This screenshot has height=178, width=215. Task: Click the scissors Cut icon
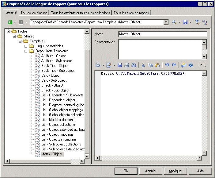[143, 65]
